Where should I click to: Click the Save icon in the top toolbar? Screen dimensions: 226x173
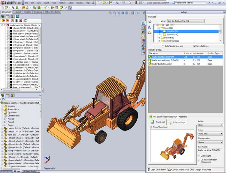point(111,3)
